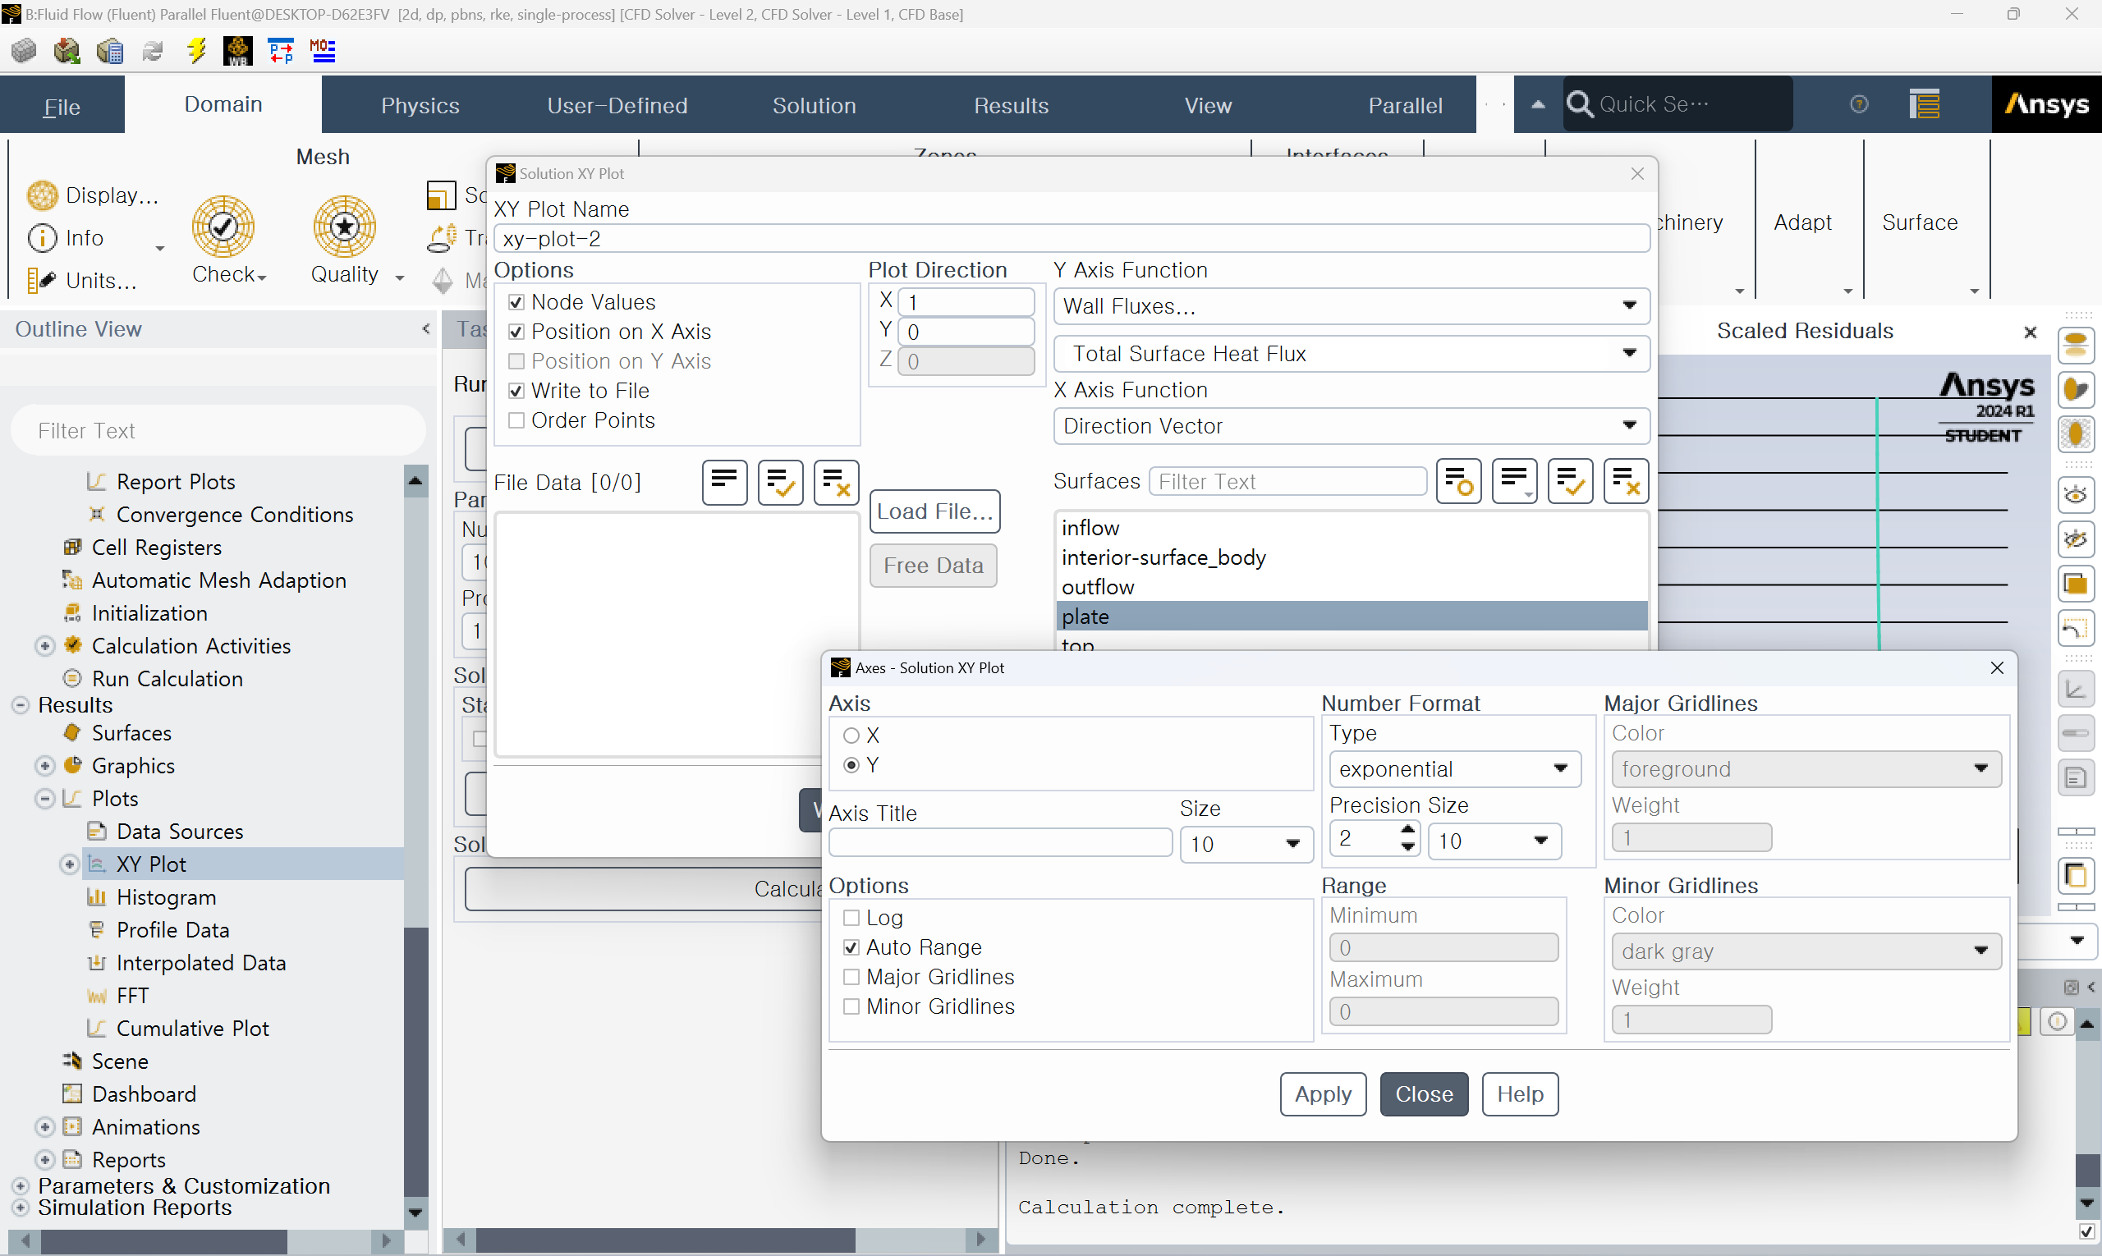Toggle the Node Values checkbox

click(516, 302)
